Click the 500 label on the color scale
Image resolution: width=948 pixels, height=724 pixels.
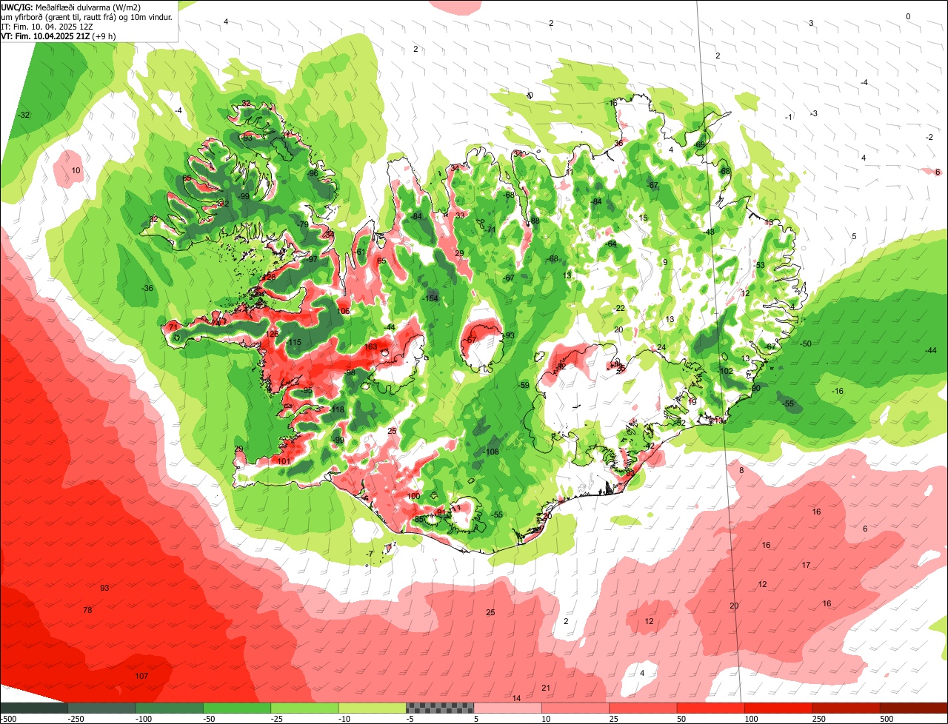coord(887,719)
